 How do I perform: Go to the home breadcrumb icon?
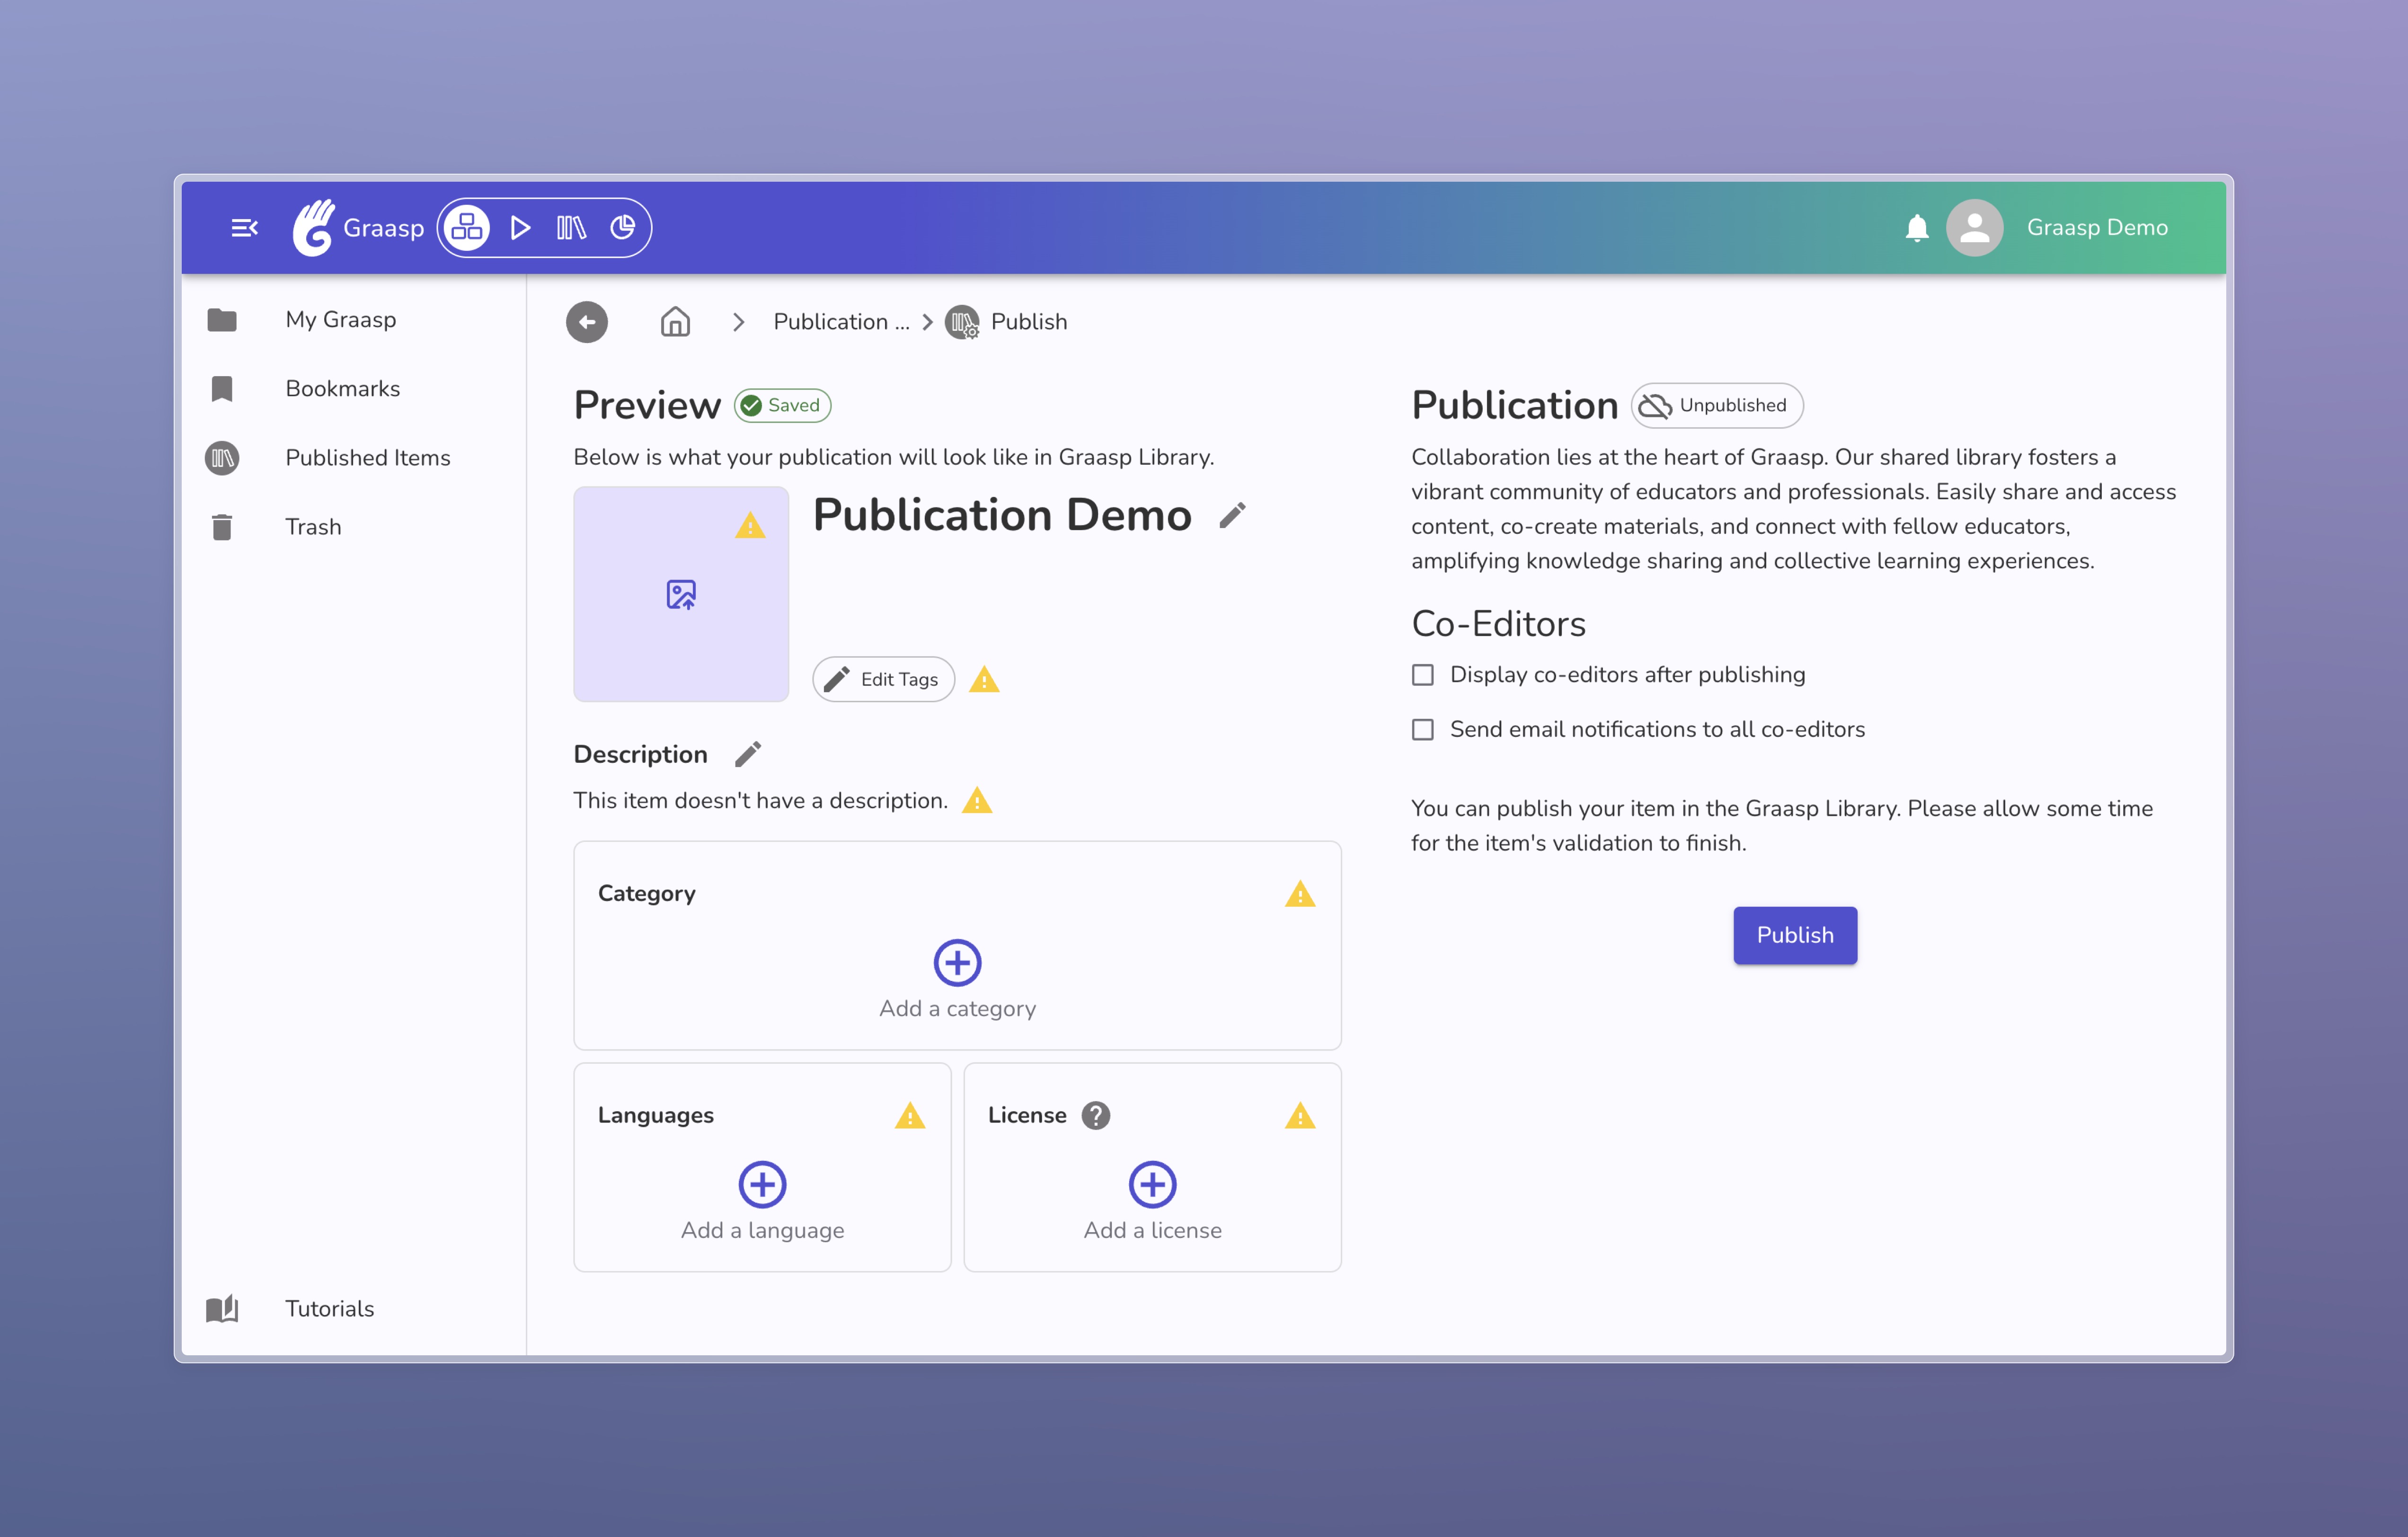tap(675, 322)
